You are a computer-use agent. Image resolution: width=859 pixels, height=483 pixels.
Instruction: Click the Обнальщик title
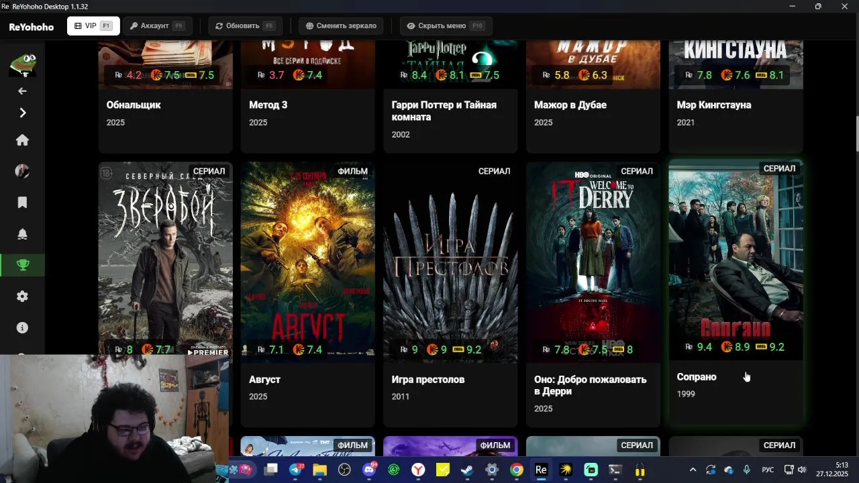coord(134,105)
